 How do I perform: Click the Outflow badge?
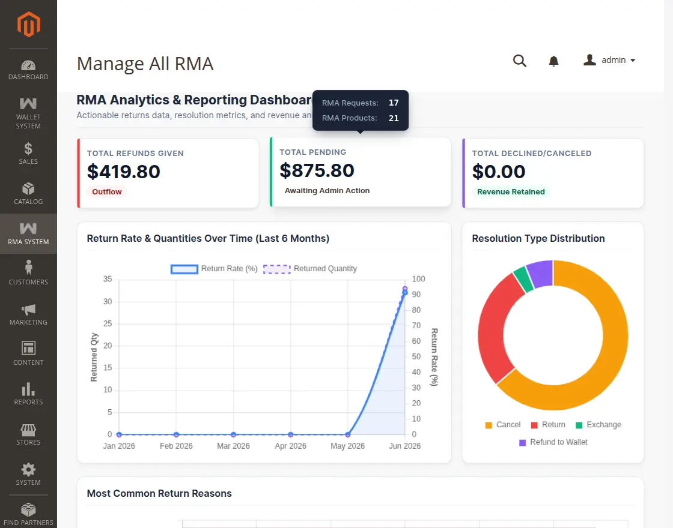pyautogui.click(x=107, y=192)
